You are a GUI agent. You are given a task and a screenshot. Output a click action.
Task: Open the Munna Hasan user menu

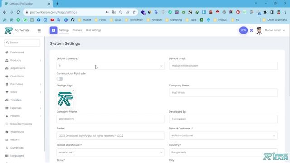275,30
